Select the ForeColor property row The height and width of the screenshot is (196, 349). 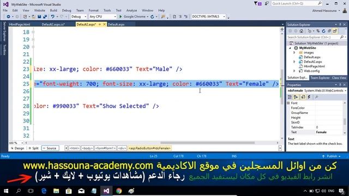coord(315,108)
